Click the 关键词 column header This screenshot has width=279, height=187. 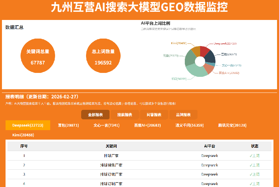click(111, 146)
